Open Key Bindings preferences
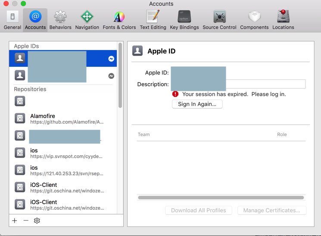This screenshot has width=321, height=236. (x=184, y=20)
